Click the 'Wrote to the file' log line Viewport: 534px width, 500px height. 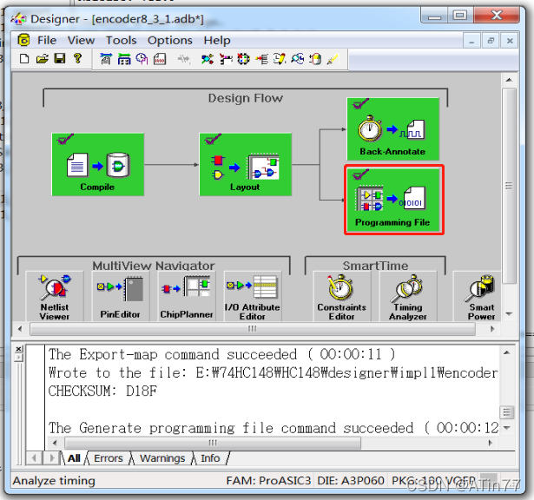click(274, 372)
